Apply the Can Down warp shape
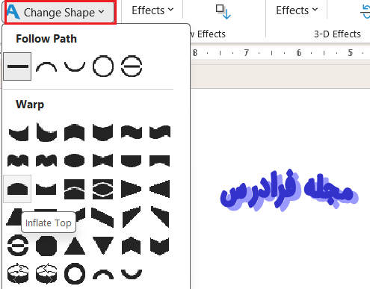 click(x=103, y=132)
